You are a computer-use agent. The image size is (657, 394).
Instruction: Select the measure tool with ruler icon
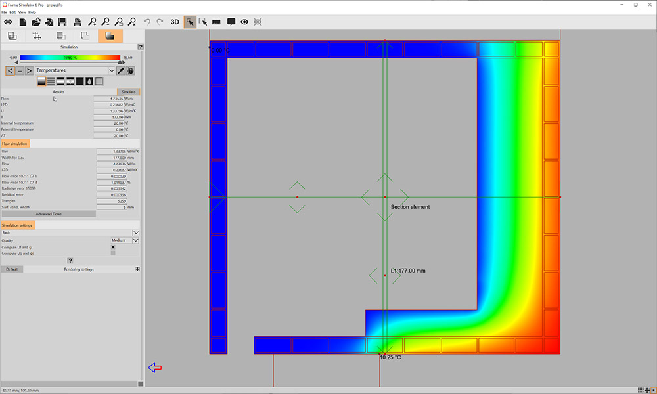[216, 22]
